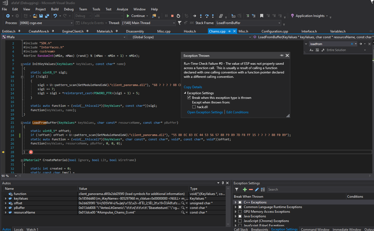
Task: Check the hack.dll exception exclusion box
Action: pyautogui.click(x=194, y=107)
